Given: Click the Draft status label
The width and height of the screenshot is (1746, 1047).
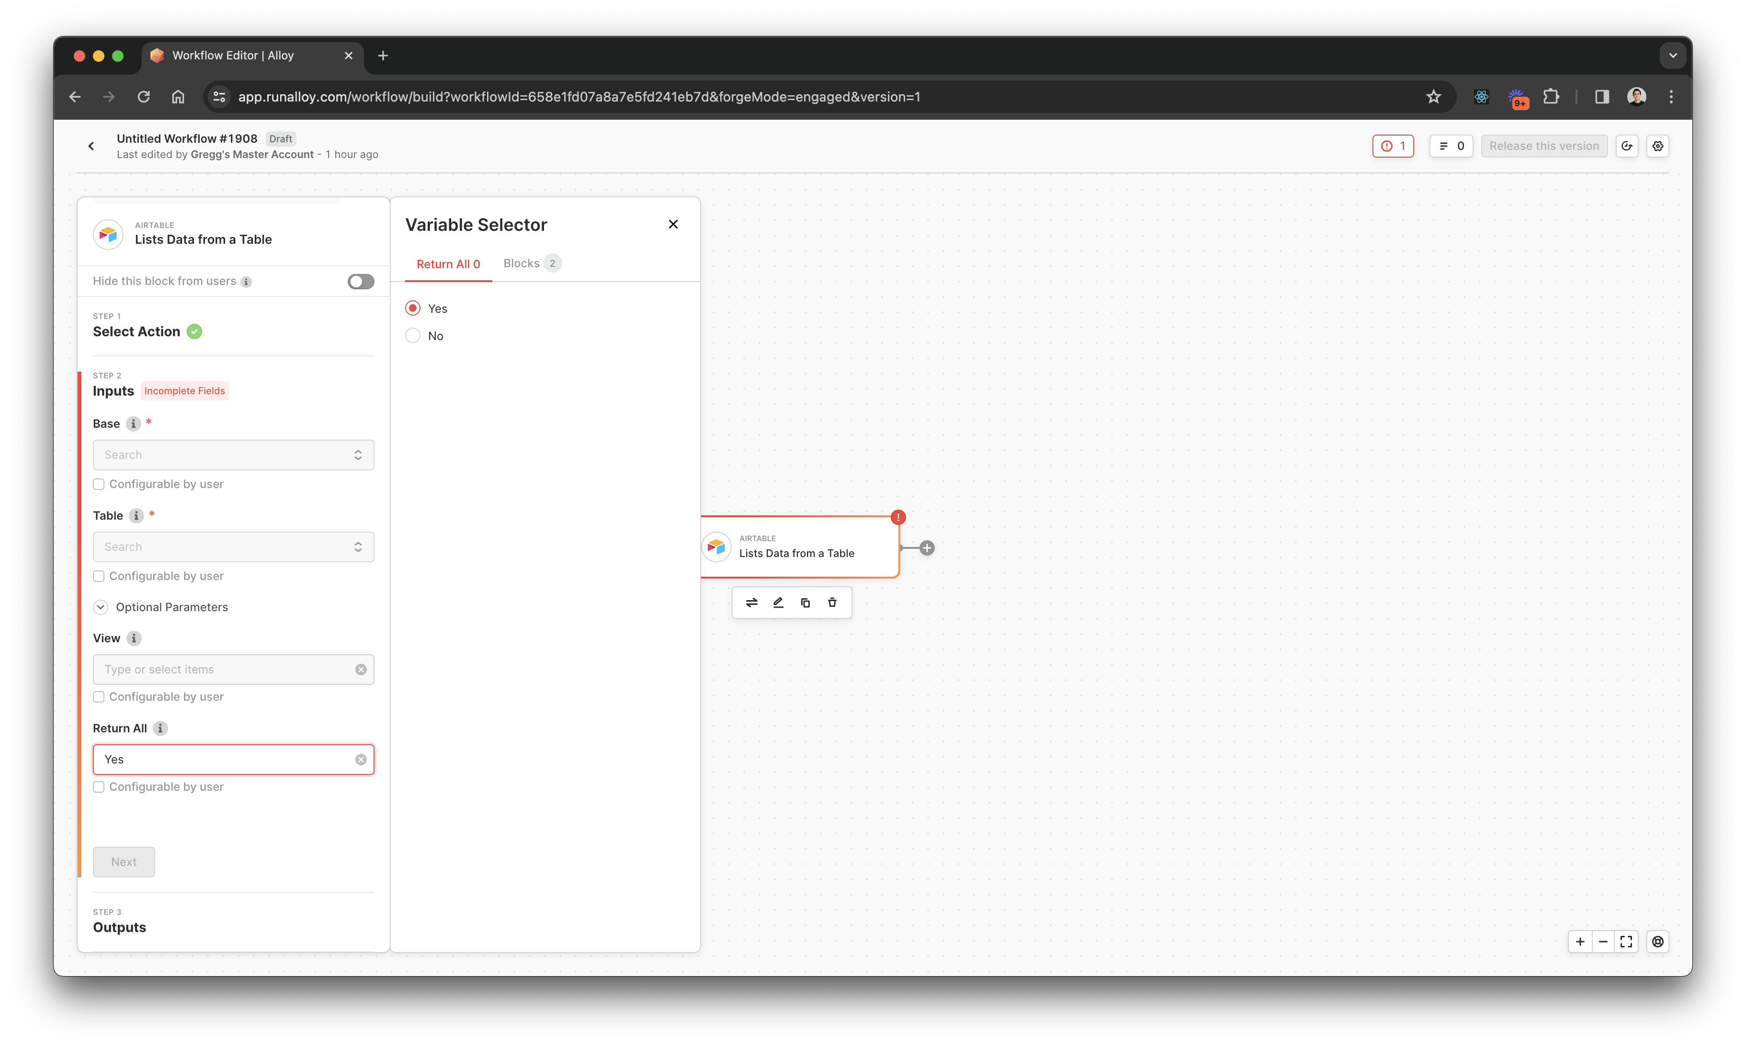Looking at the screenshot, I should [x=281, y=139].
